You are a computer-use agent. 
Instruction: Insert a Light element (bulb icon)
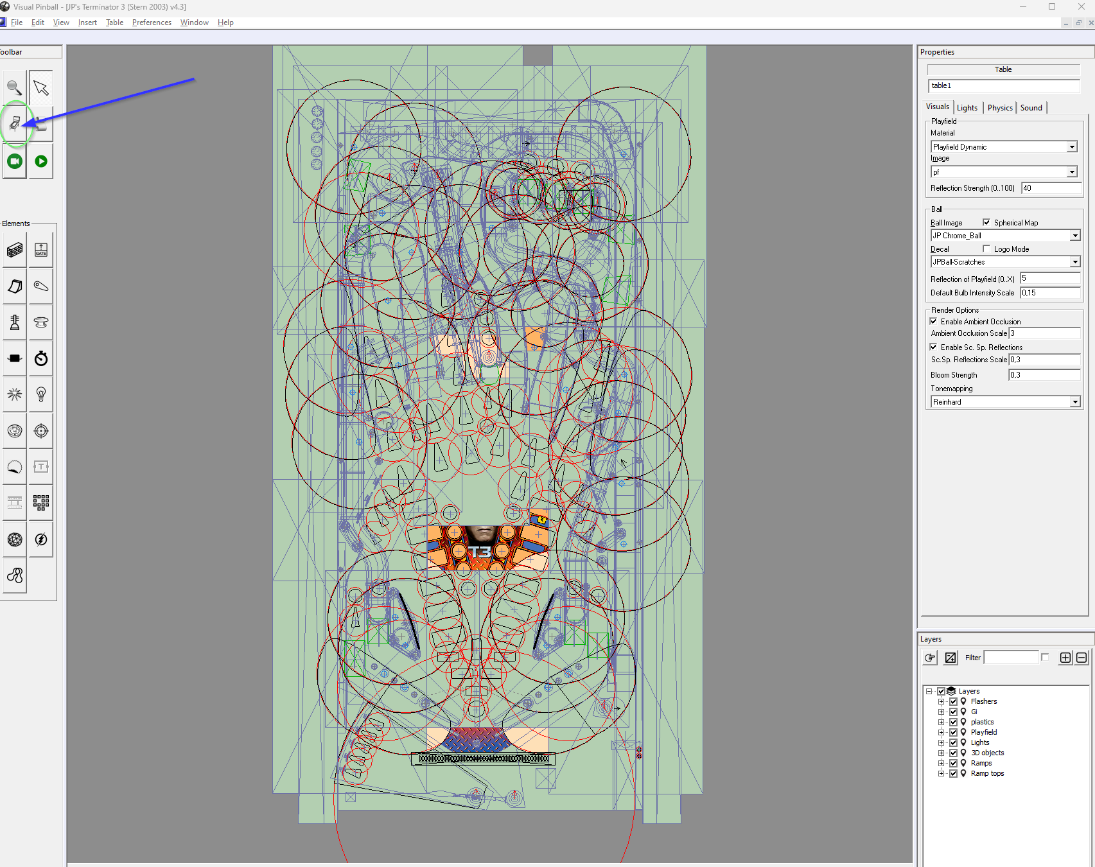tap(41, 394)
